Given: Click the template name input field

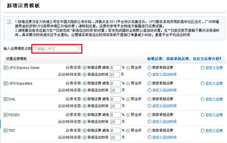Looking at the screenshot, I should click(x=56, y=49).
